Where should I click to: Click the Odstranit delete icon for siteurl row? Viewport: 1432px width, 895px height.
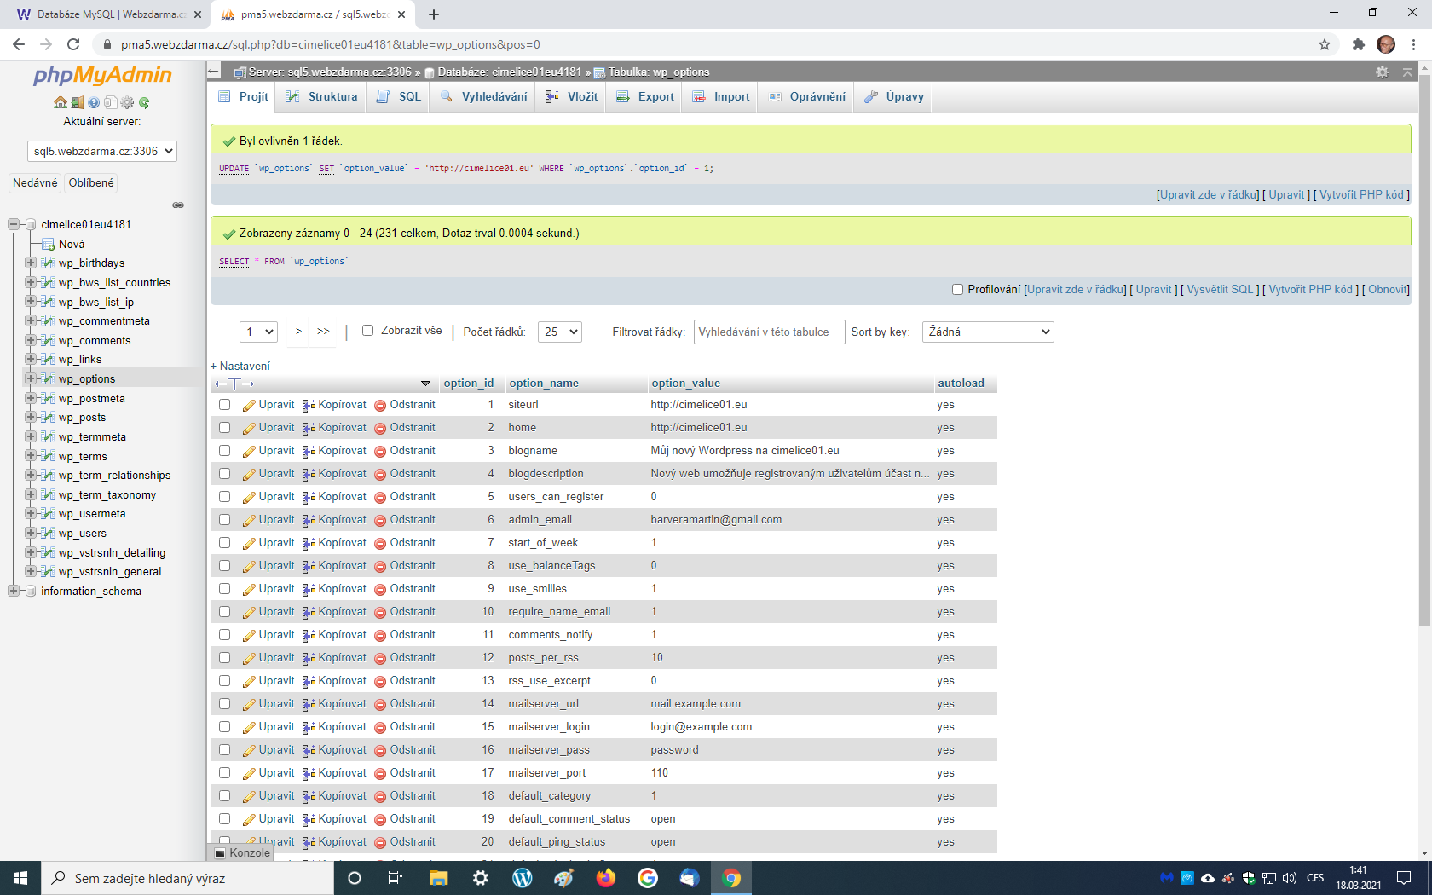(x=380, y=406)
